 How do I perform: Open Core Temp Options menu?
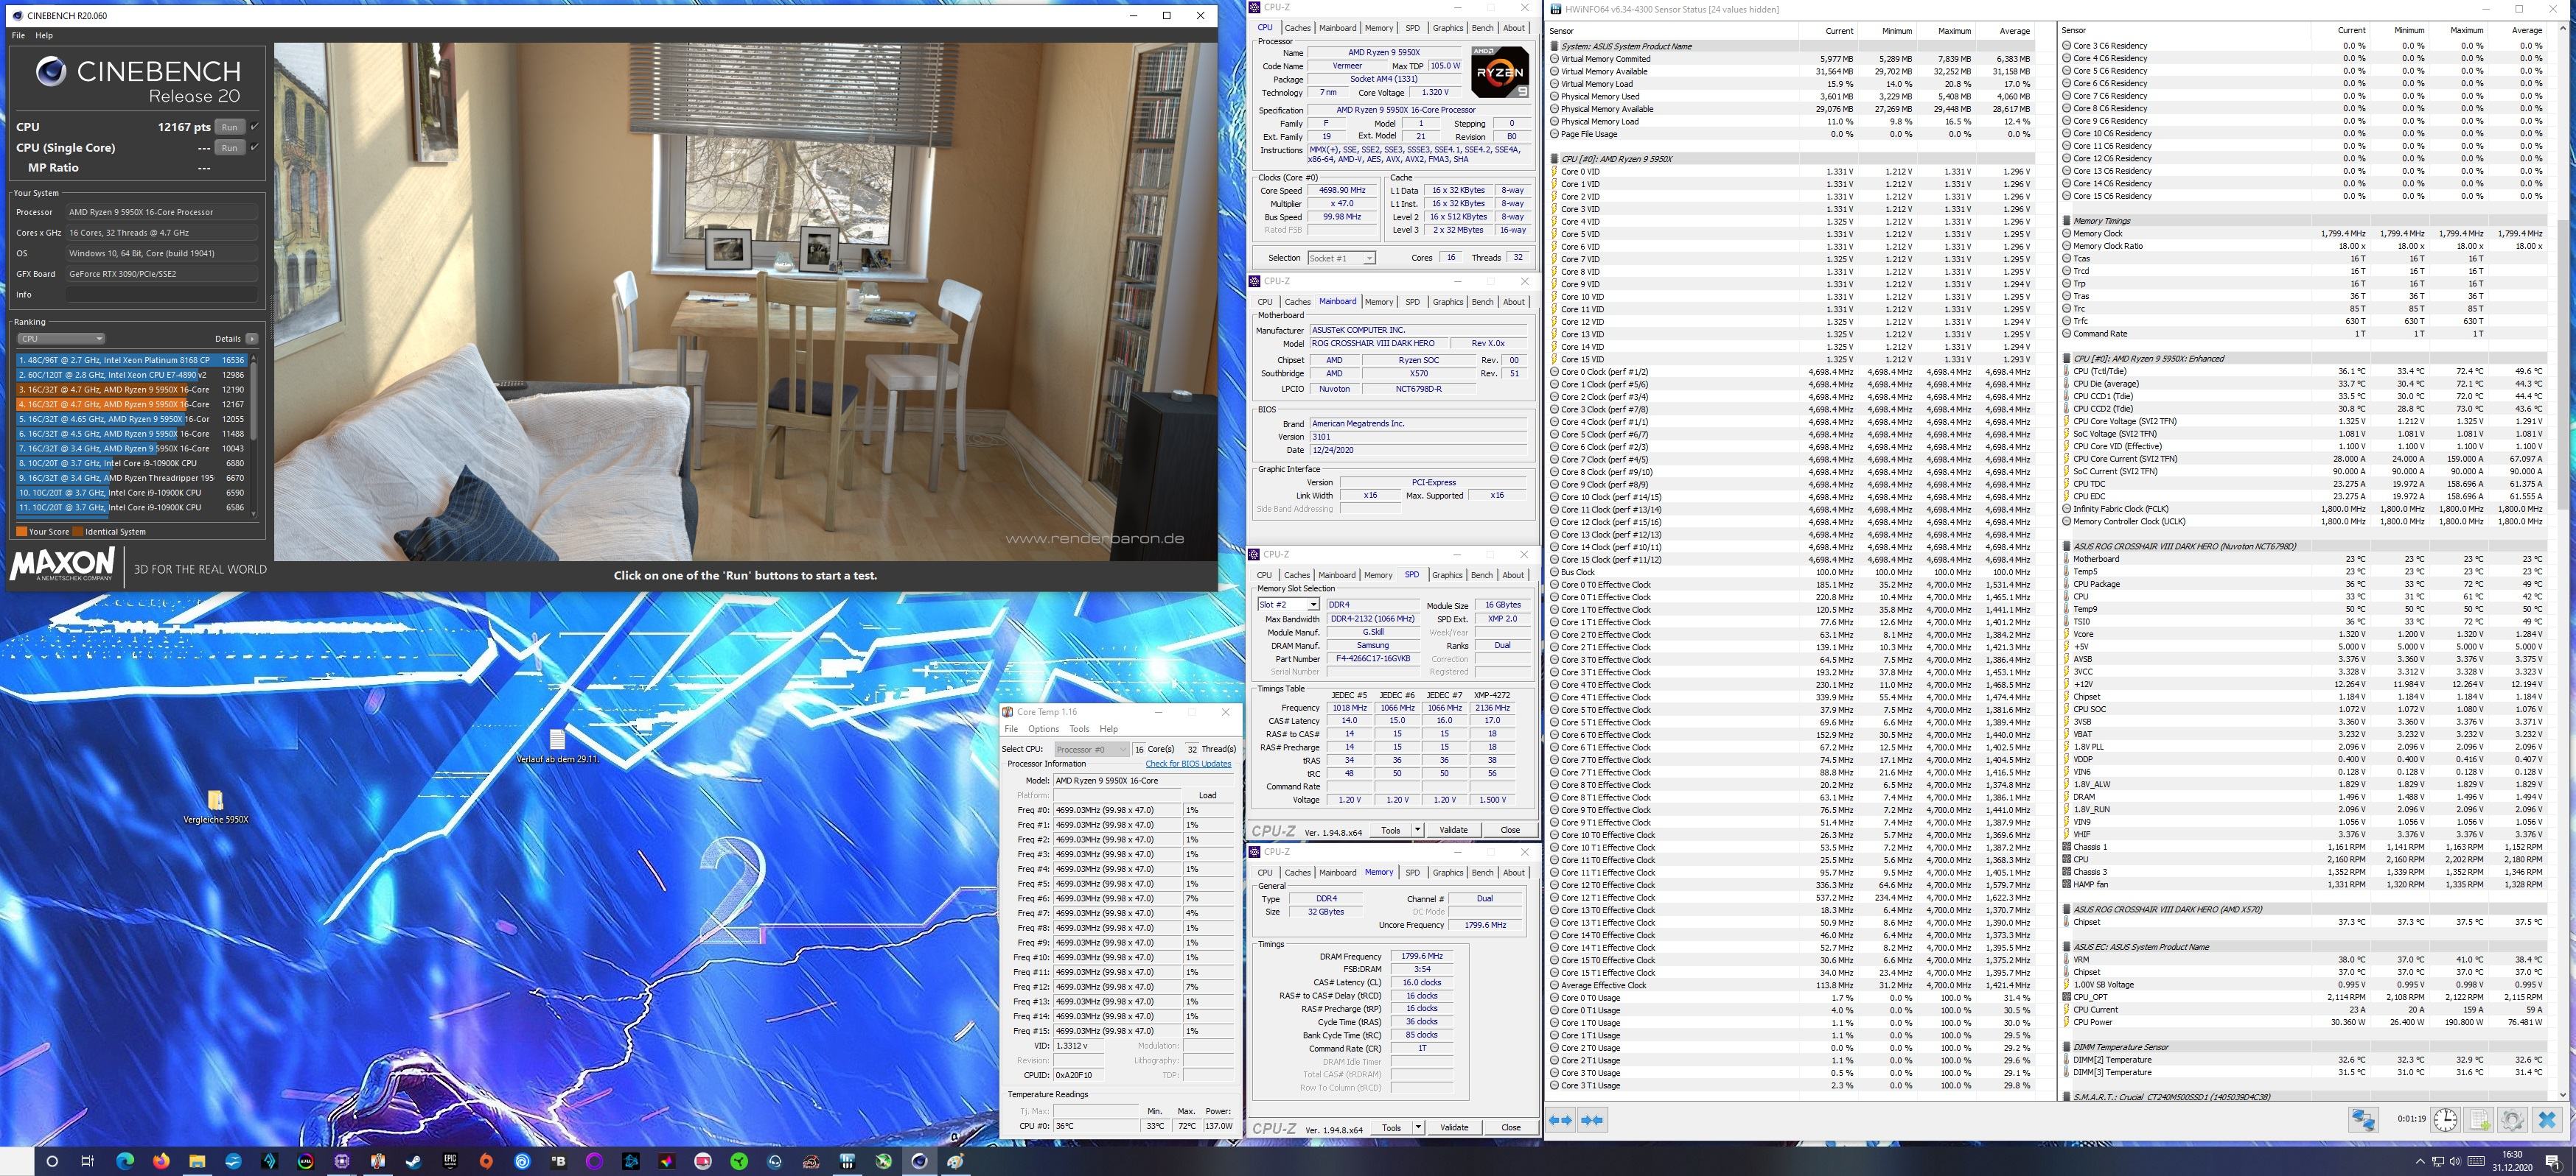(1043, 729)
